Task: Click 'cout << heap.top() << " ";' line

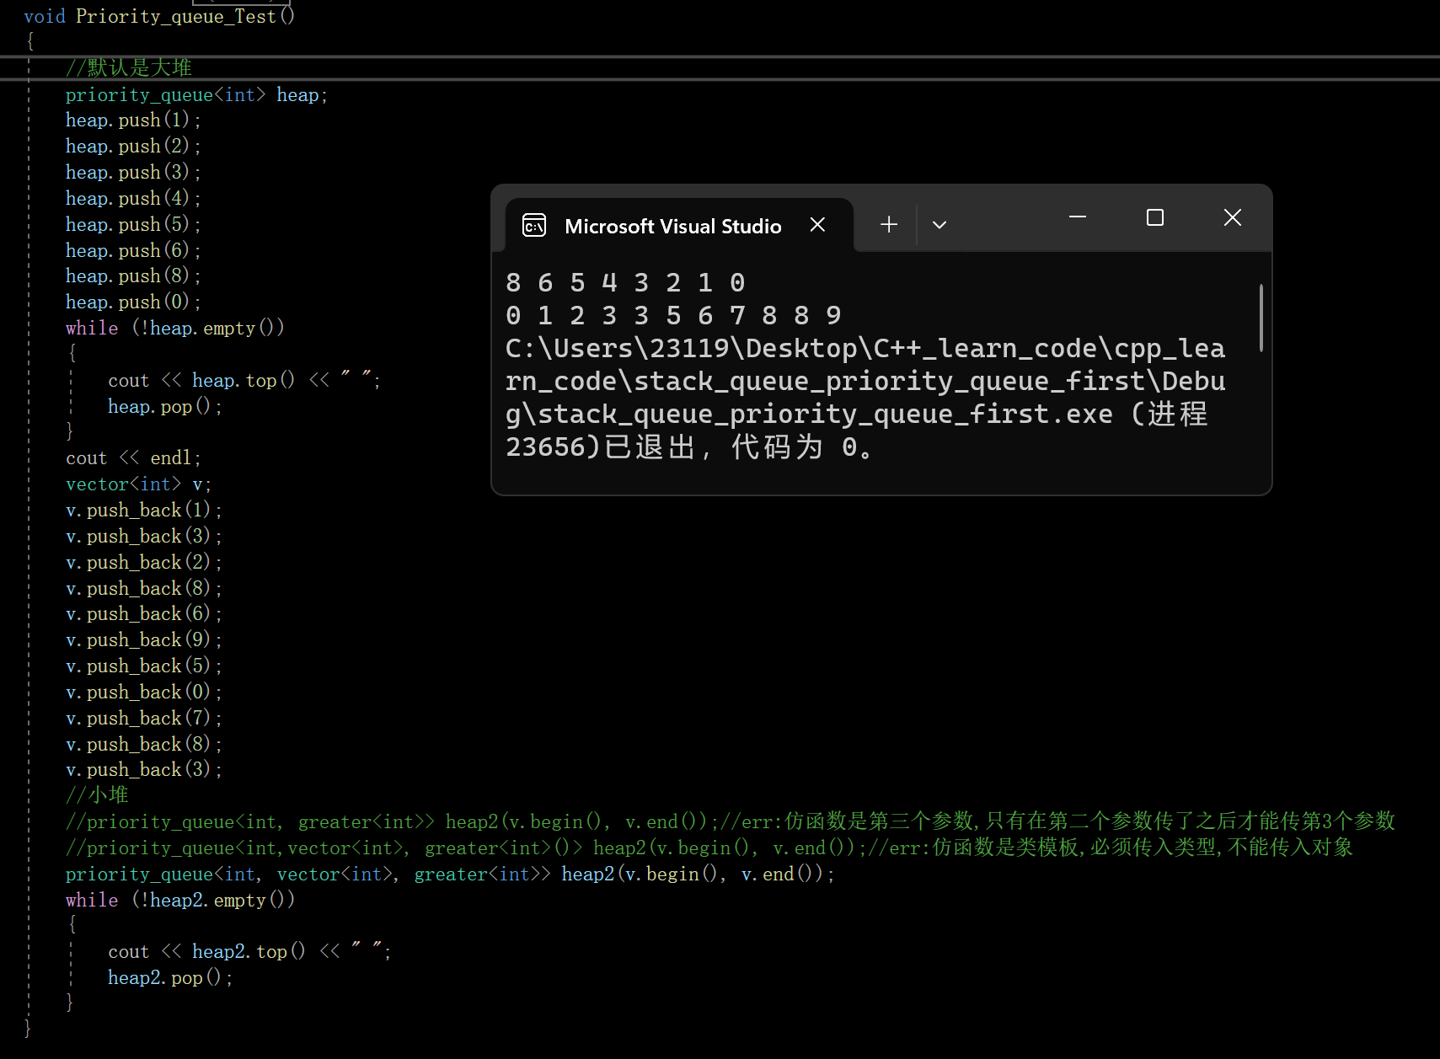Action: (x=244, y=381)
